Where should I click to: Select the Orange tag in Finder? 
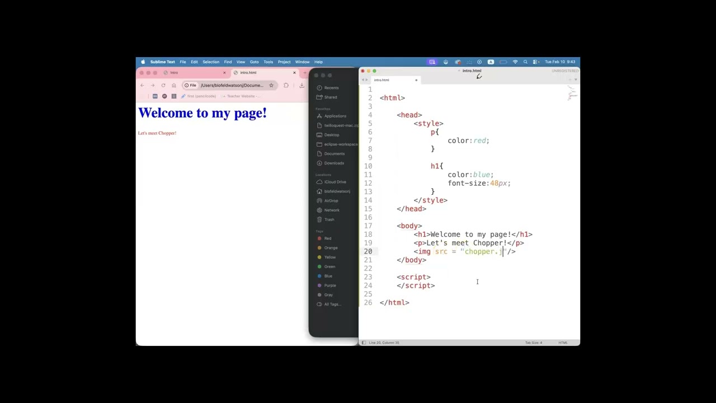tap(327, 248)
